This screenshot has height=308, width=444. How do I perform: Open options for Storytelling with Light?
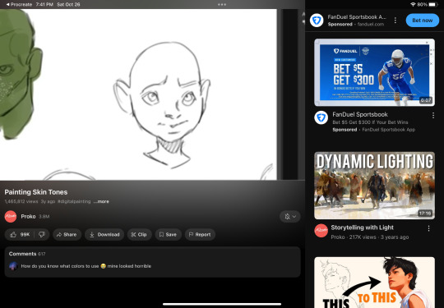pyautogui.click(x=428, y=228)
